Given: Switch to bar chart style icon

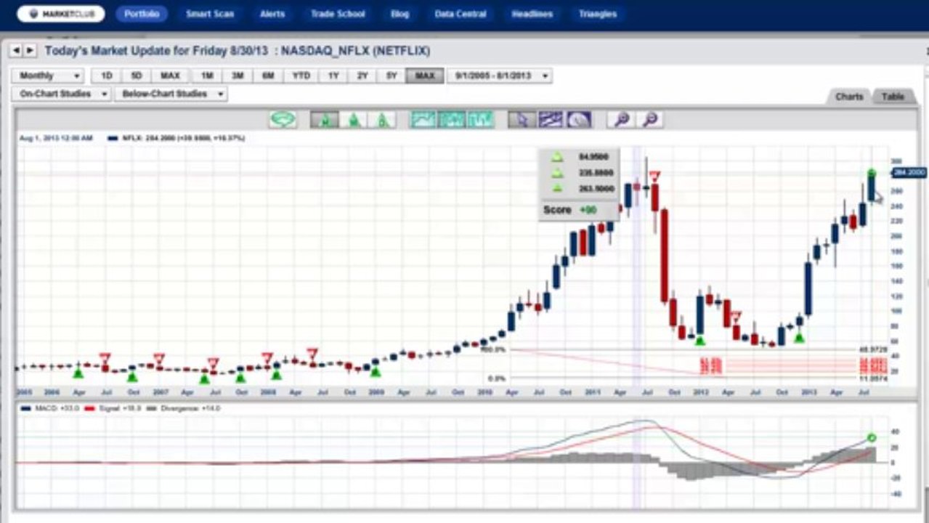Looking at the screenshot, I should coord(480,120).
